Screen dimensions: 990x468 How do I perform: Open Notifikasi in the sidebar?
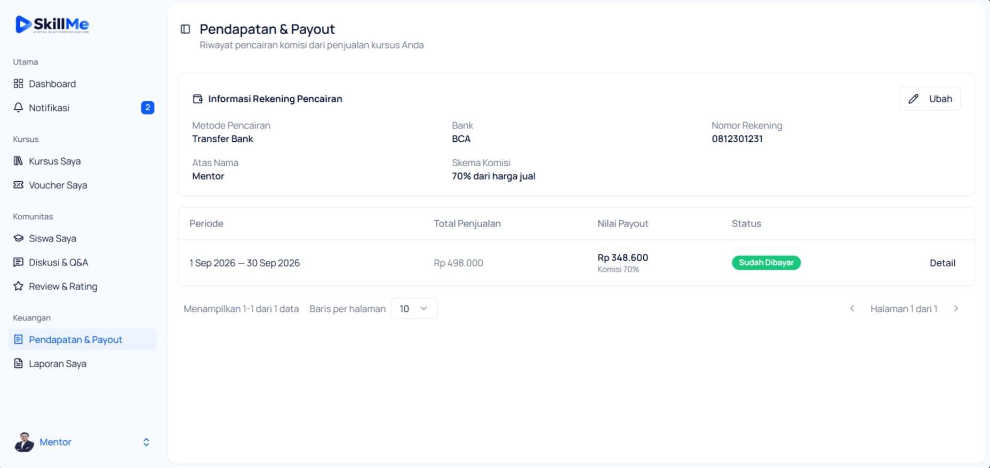pos(83,108)
